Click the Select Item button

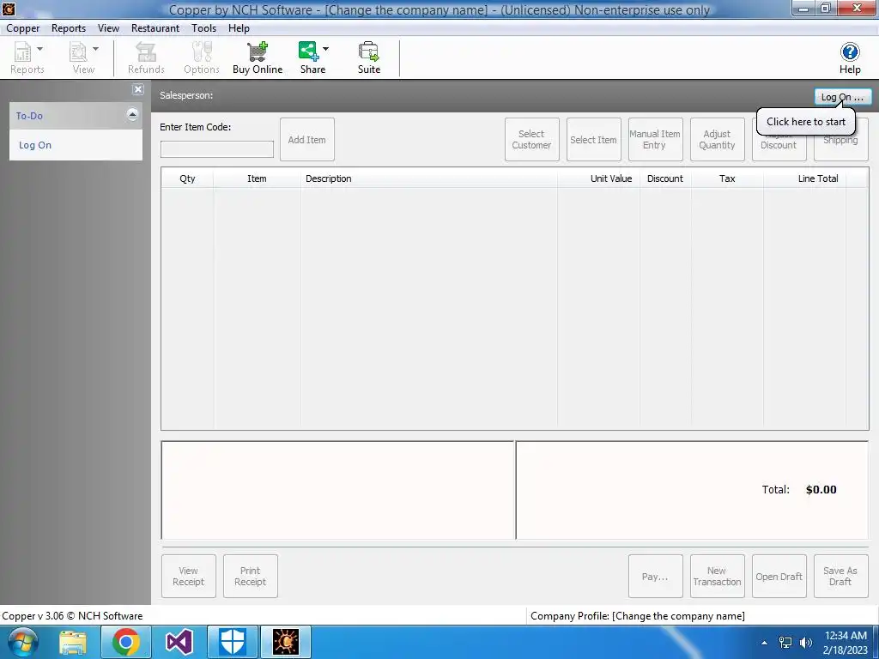[x=593, y=140]
